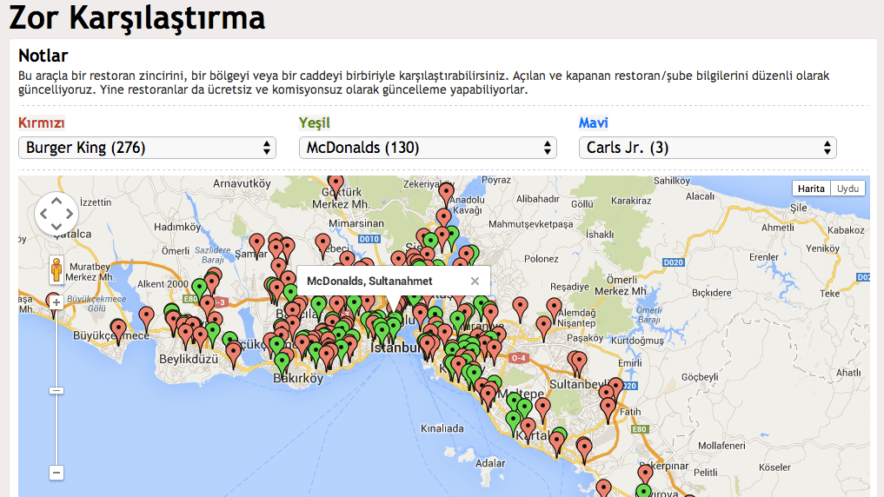Zoom out with the minus button

(56, 473)
